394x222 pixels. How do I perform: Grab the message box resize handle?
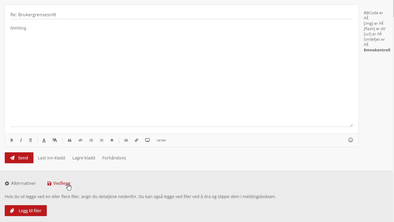(351, 125)
